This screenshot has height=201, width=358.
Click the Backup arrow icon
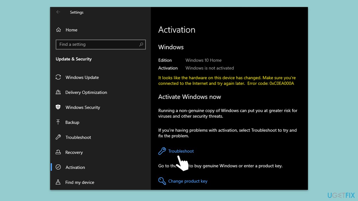58,122
